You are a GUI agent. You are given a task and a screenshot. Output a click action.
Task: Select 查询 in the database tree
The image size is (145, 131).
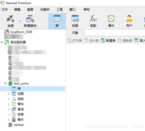pyautogui.click(x=21, y=109)
